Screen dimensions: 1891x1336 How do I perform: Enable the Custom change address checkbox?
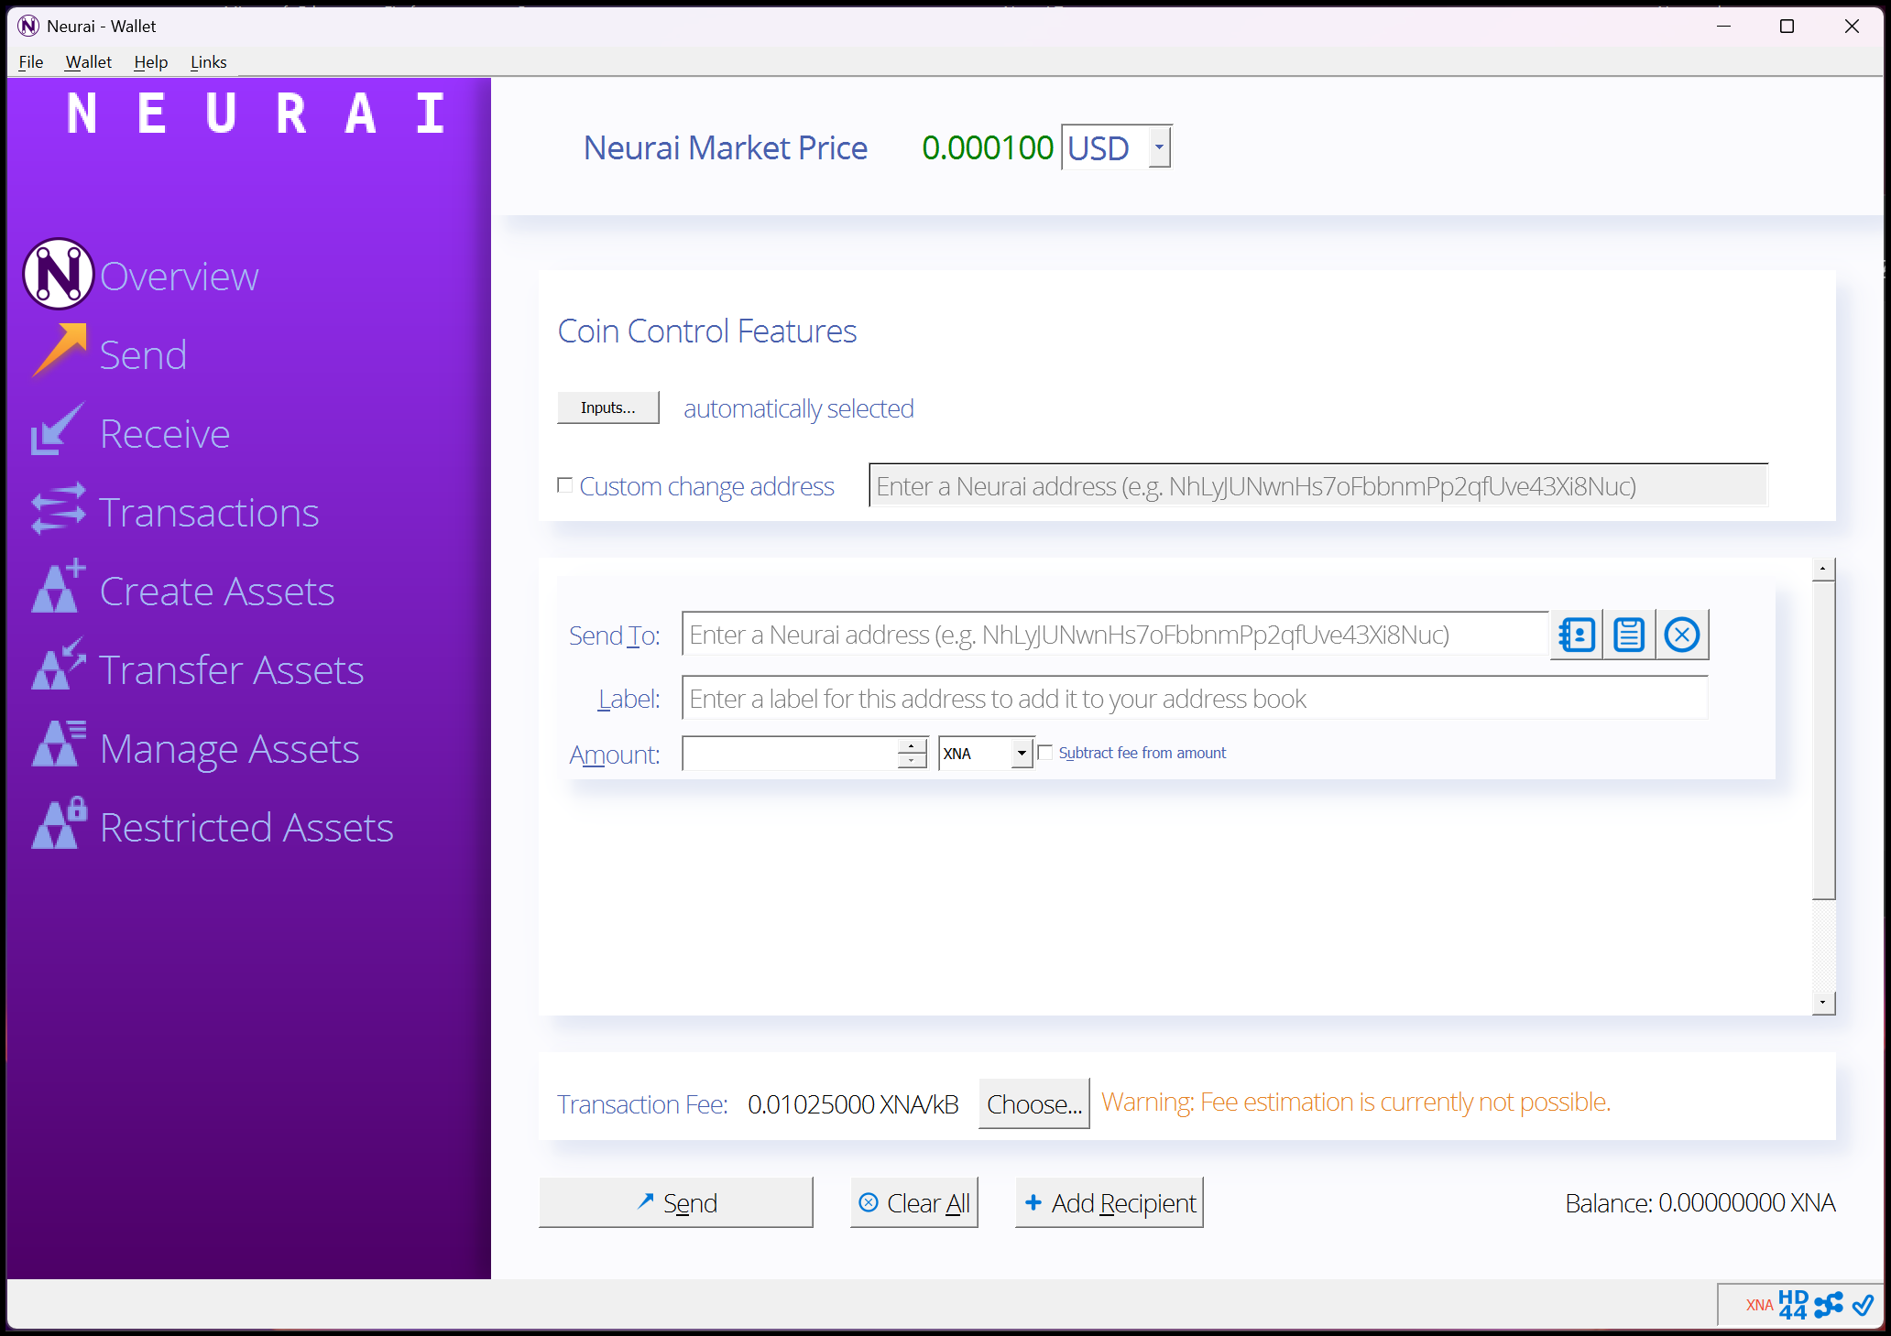coord(565,484)
